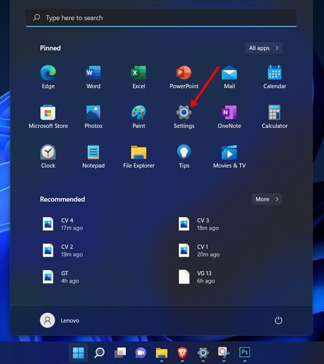The height and width of the screenshot is (364, 324).
Task: Click the Windows Start button on taskbar
Action: pyautogui.click(x=78, y=353)
